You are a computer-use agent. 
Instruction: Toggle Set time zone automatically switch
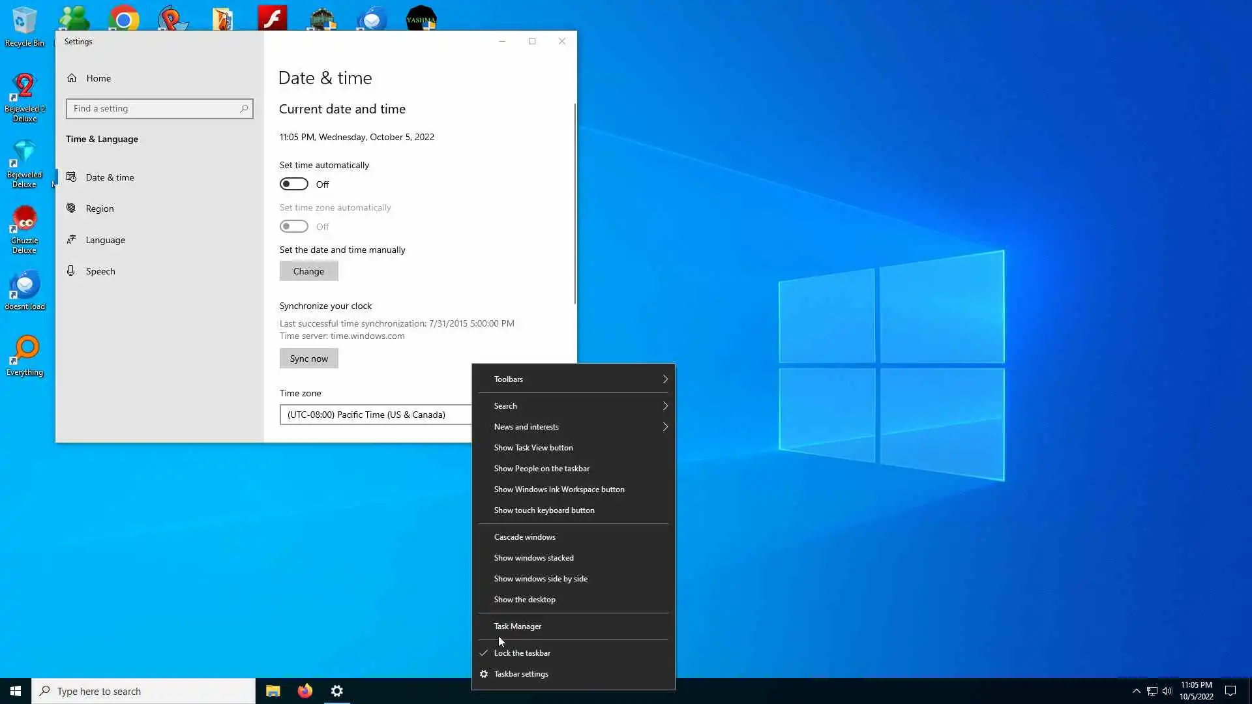tap(294, 227)
